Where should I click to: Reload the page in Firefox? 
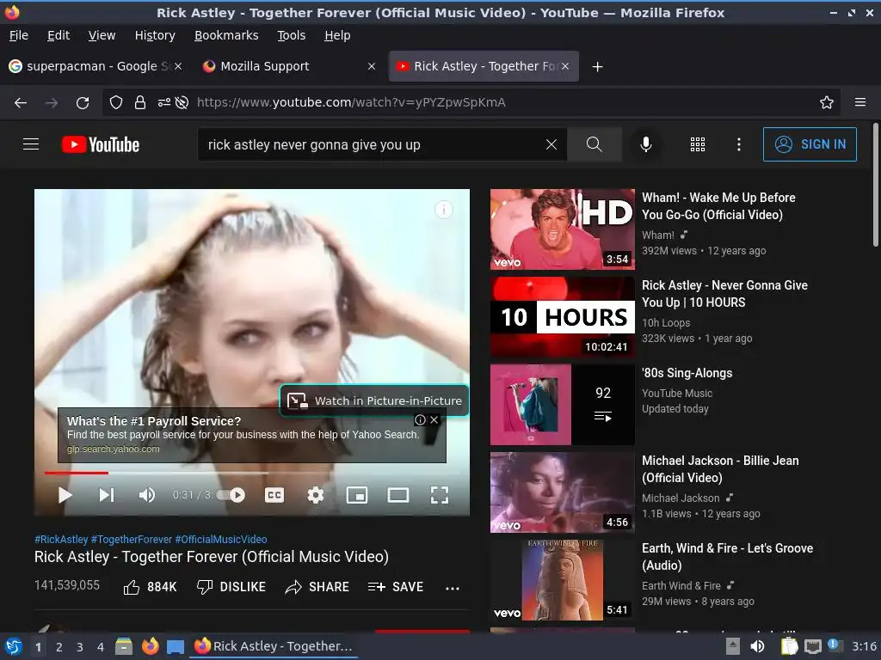pos(83,103)
